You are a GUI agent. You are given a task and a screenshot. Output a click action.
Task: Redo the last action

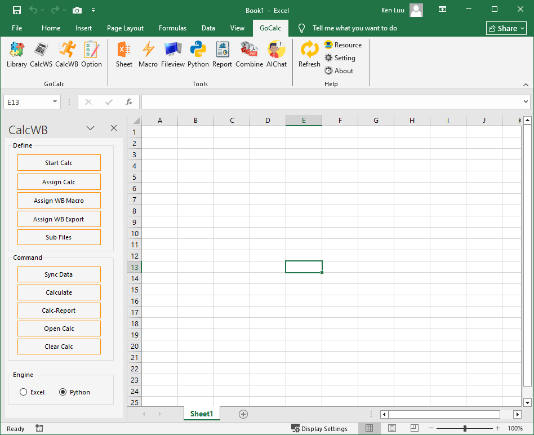pos(55,10)
